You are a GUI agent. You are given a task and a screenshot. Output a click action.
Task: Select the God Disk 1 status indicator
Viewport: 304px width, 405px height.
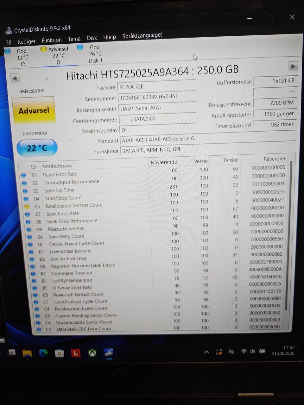point(91,53)
